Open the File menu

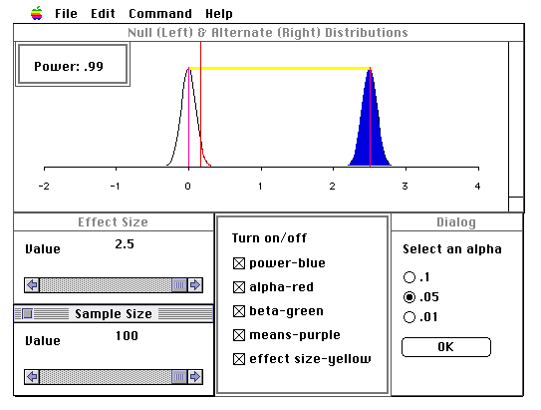[x=66, y=14]
